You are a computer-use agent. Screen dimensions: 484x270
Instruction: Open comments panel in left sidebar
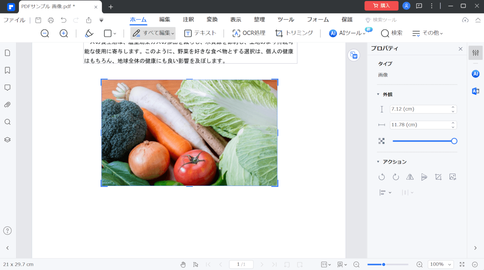(x=7, y=87)
